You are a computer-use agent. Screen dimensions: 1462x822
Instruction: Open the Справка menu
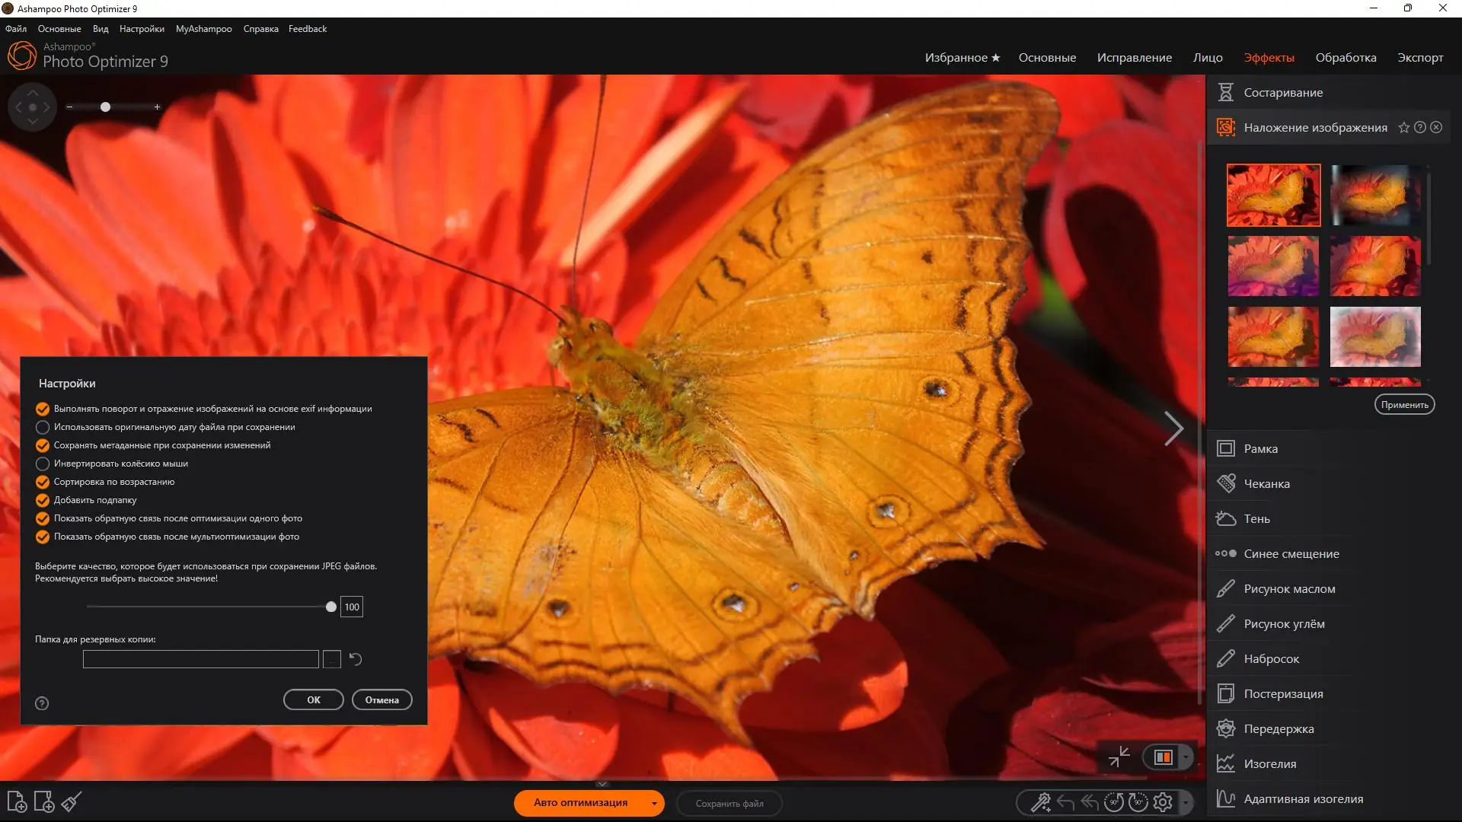[260, 29]
